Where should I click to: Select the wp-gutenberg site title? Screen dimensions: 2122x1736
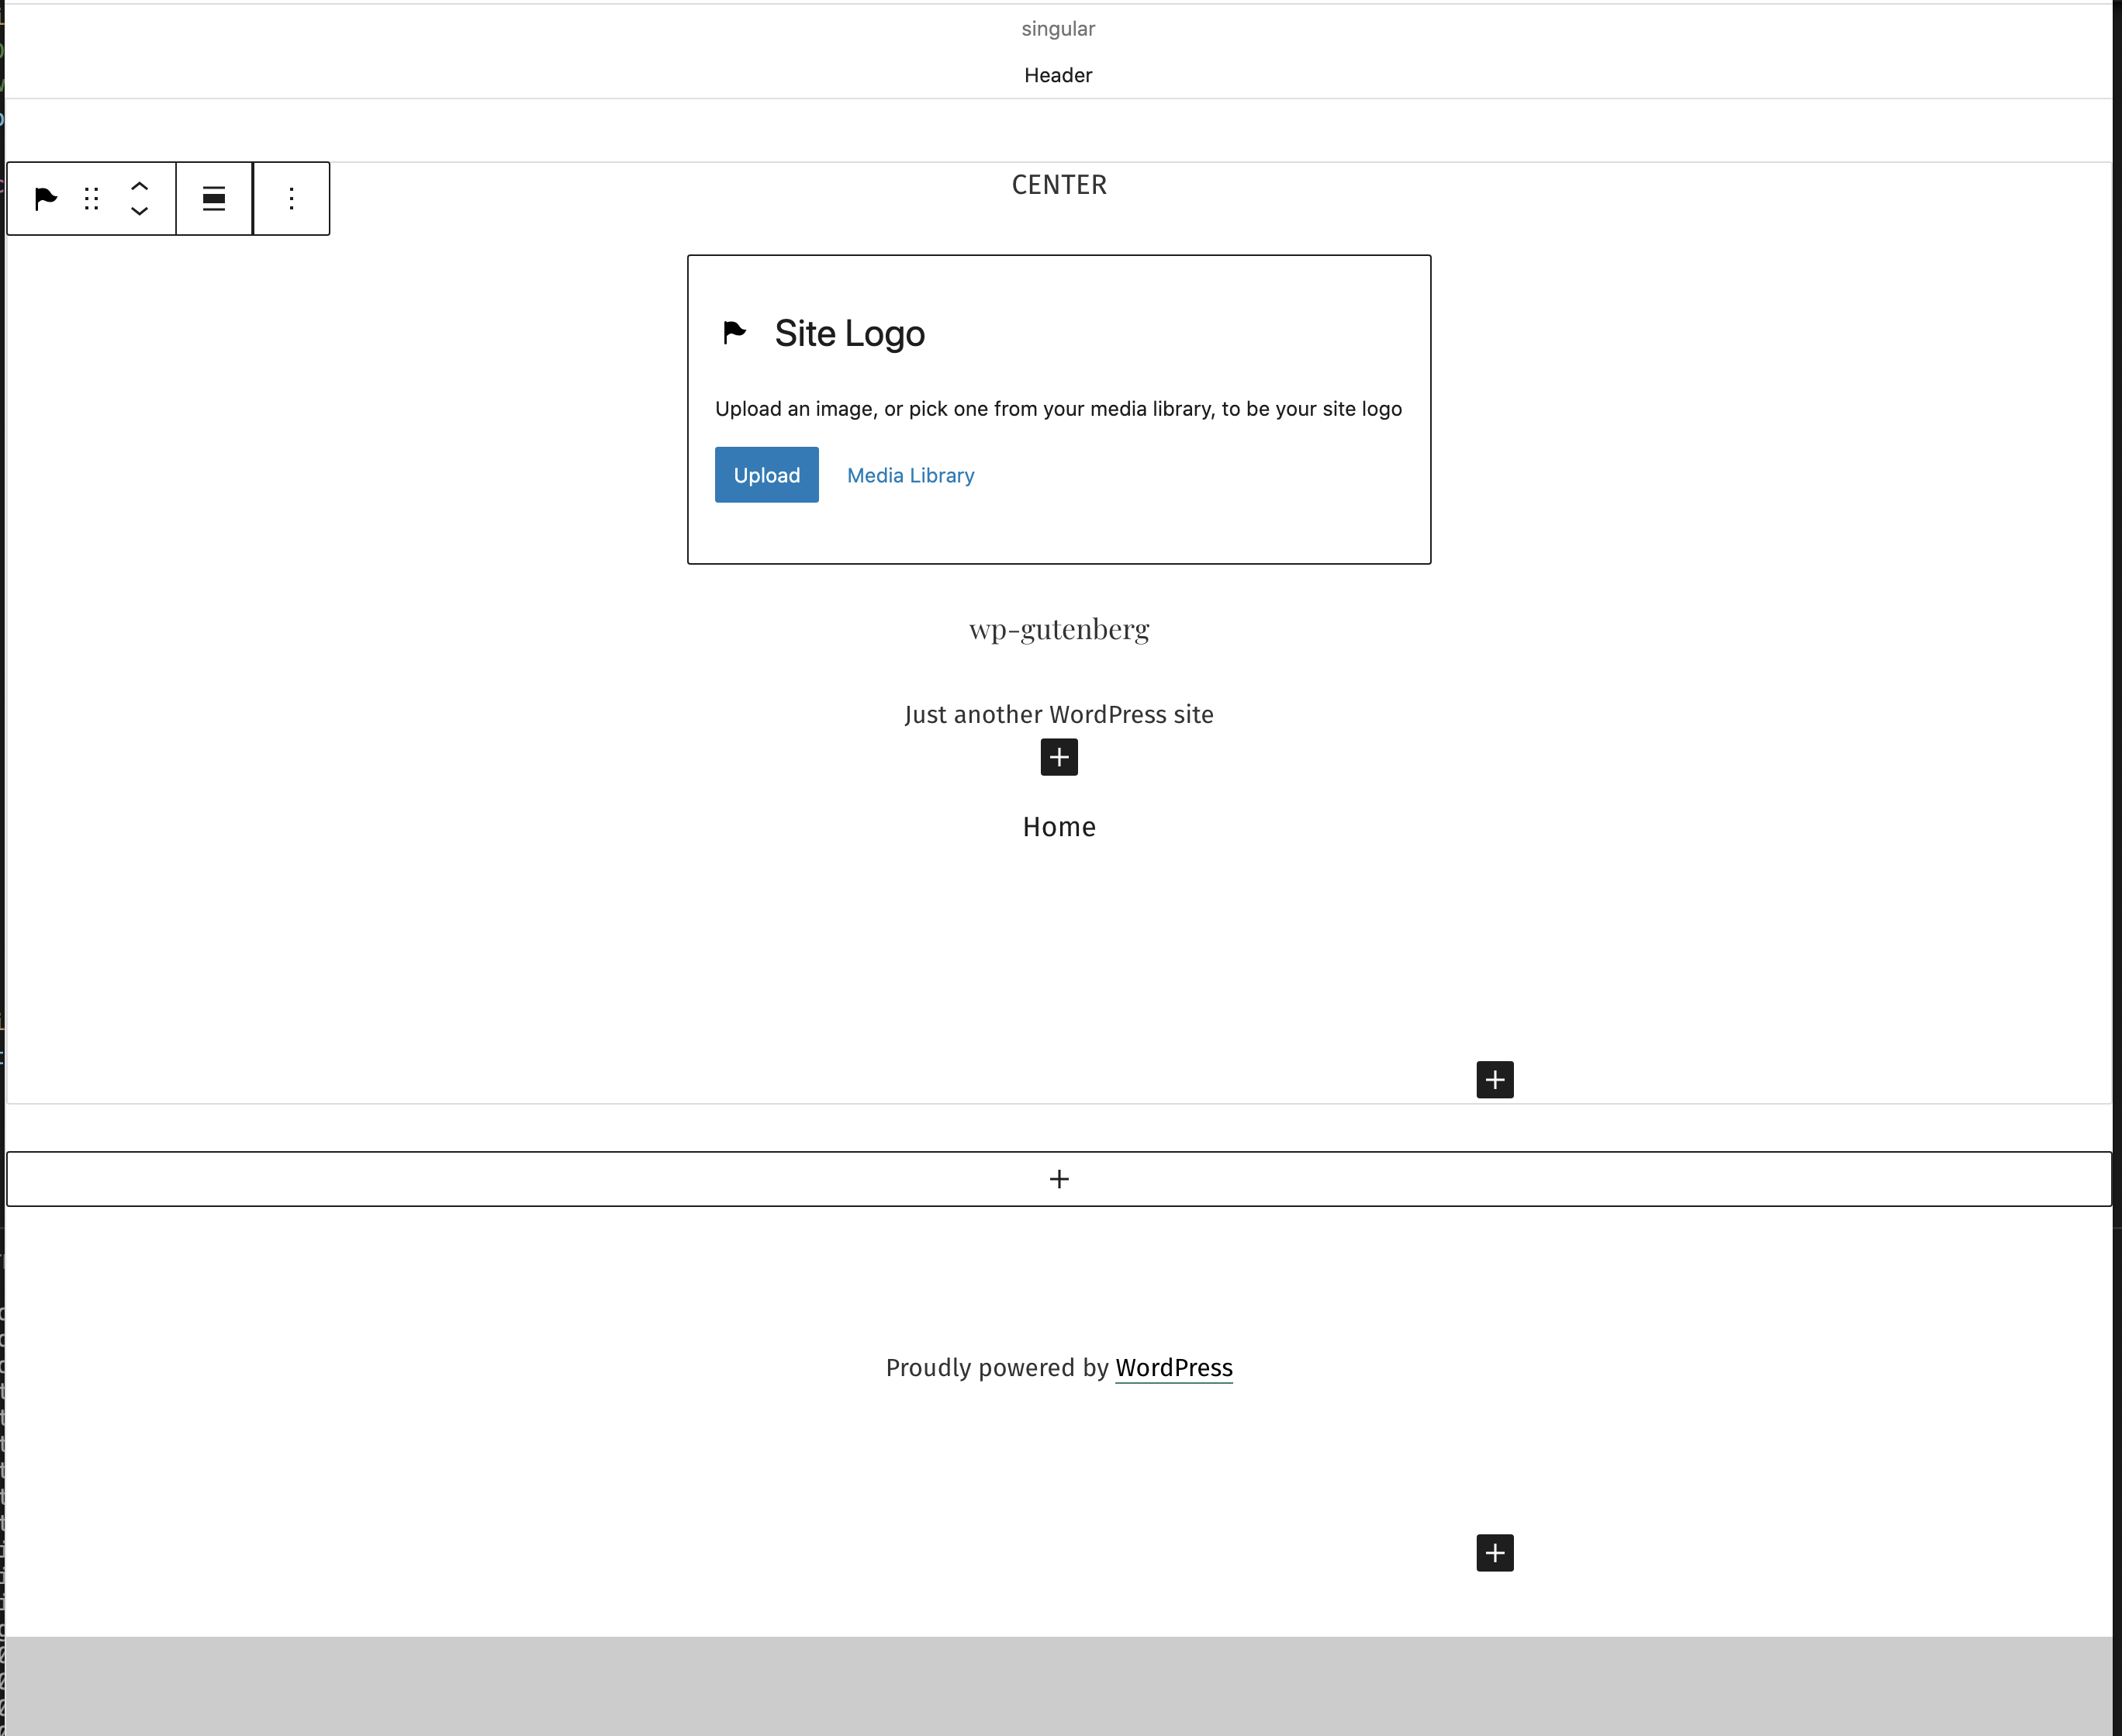pos(1059,629)
